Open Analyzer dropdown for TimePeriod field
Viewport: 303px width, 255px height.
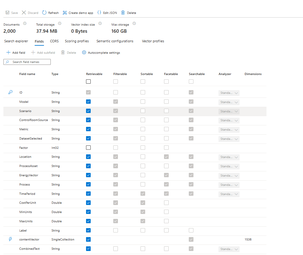229,194
